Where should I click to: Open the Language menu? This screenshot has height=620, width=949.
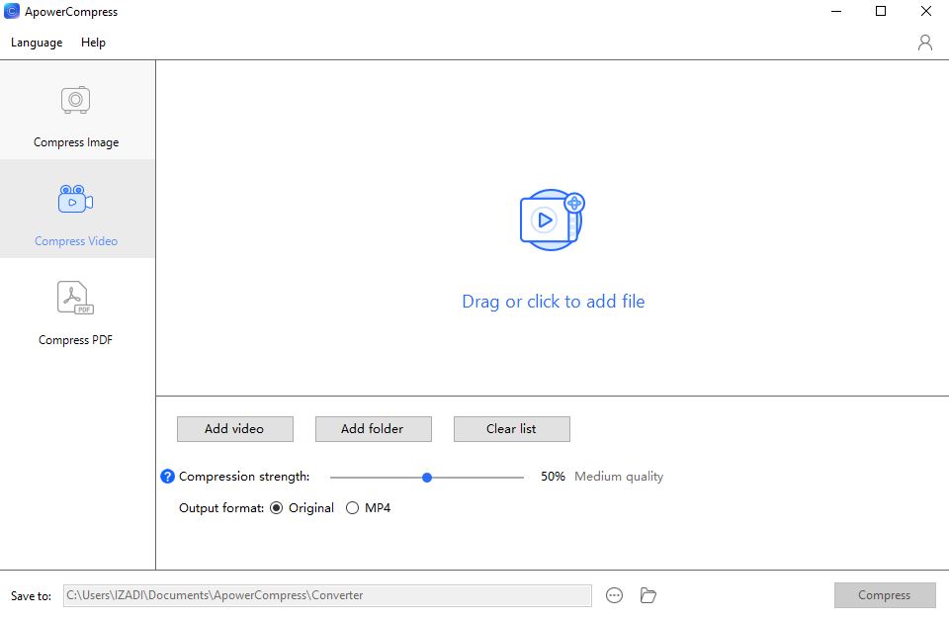[37, 43]
